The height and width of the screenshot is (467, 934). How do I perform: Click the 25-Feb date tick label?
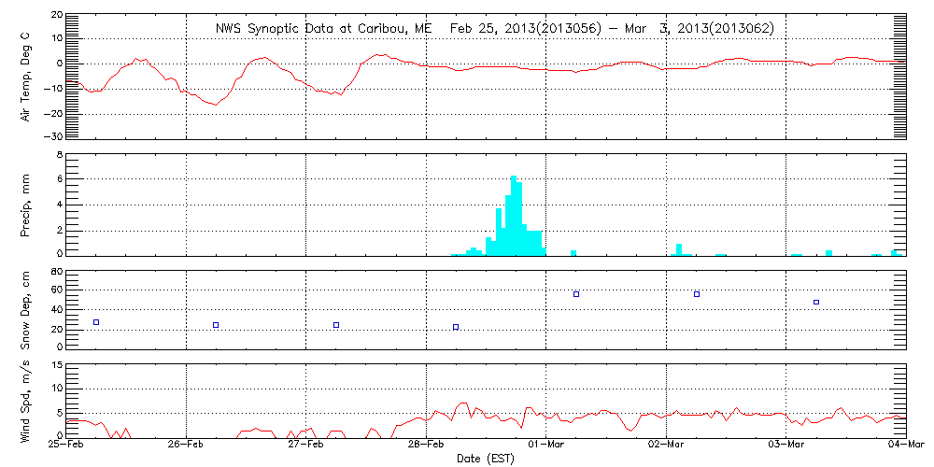(x=66, y=446)
